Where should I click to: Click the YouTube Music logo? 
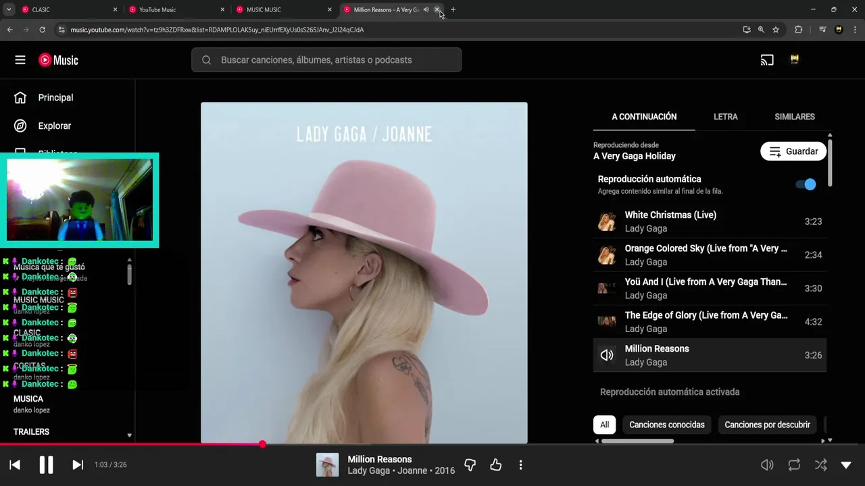tap(58, 60)
